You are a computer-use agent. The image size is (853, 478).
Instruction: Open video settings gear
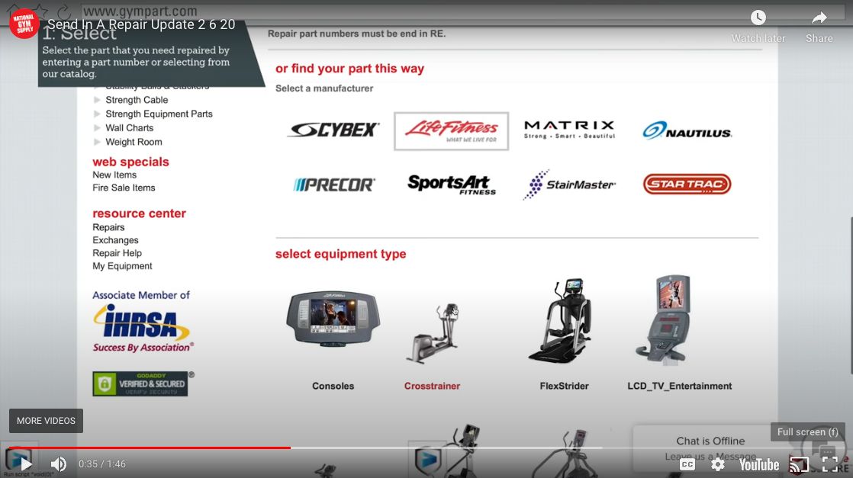[x=717, y=464]
